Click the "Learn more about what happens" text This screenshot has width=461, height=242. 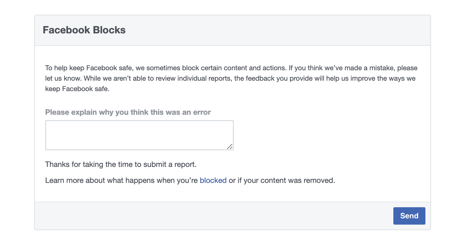coord(122,180)
